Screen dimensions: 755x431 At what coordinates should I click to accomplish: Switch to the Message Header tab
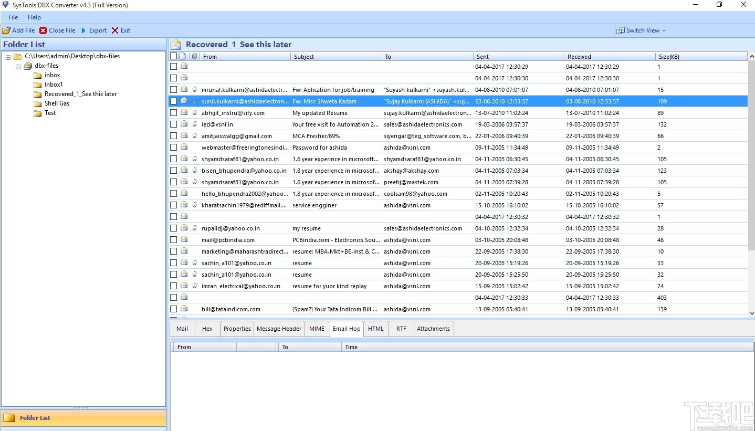click(x=279, y=329)
